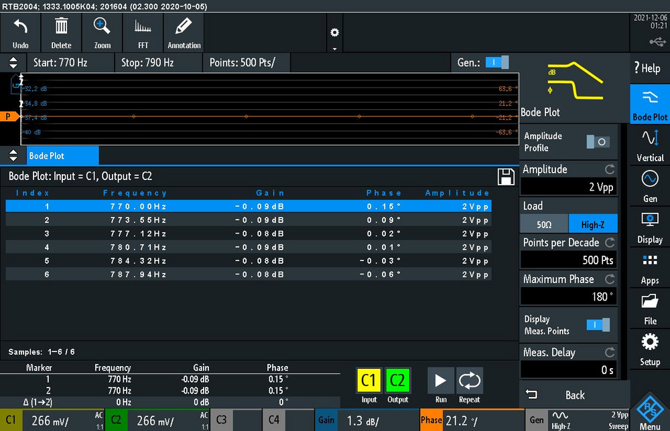Click the Gain column header
Screen dimensions: 670x431
point(270,193)
